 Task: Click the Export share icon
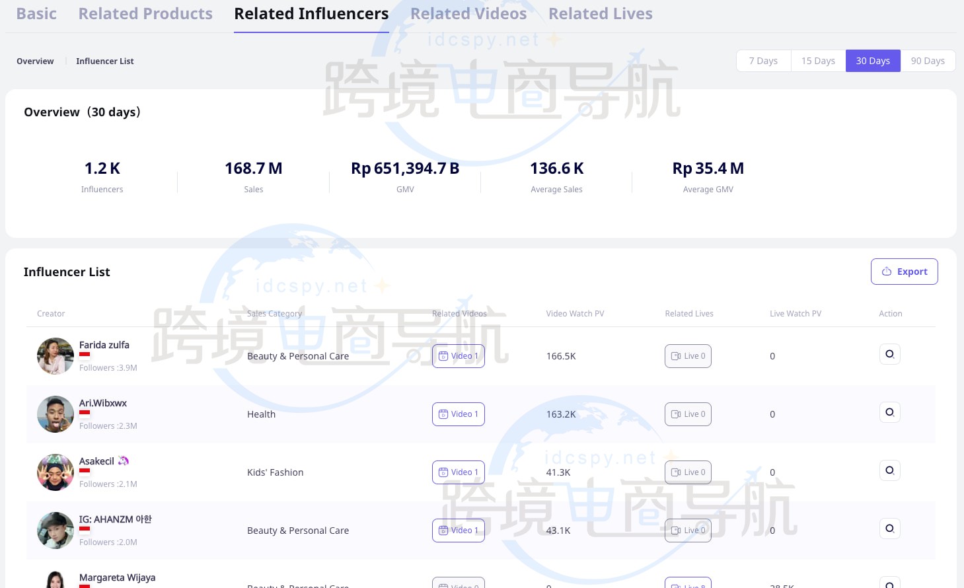click(887, 271)
